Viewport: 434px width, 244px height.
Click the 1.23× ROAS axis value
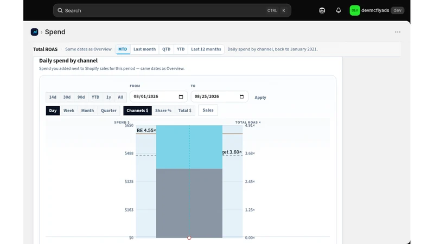click(x=250, y=210)
